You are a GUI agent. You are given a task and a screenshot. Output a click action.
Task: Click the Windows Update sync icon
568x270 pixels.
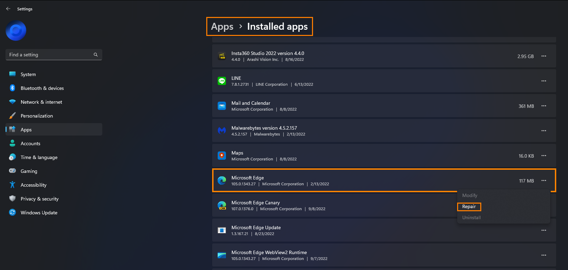click(12, 212)
